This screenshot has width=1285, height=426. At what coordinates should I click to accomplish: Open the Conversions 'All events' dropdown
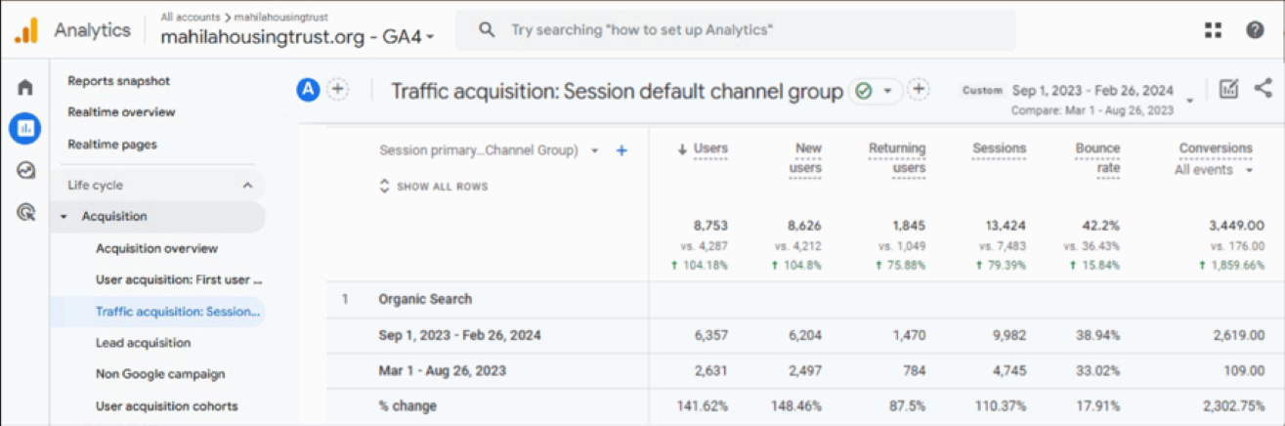1214,170
